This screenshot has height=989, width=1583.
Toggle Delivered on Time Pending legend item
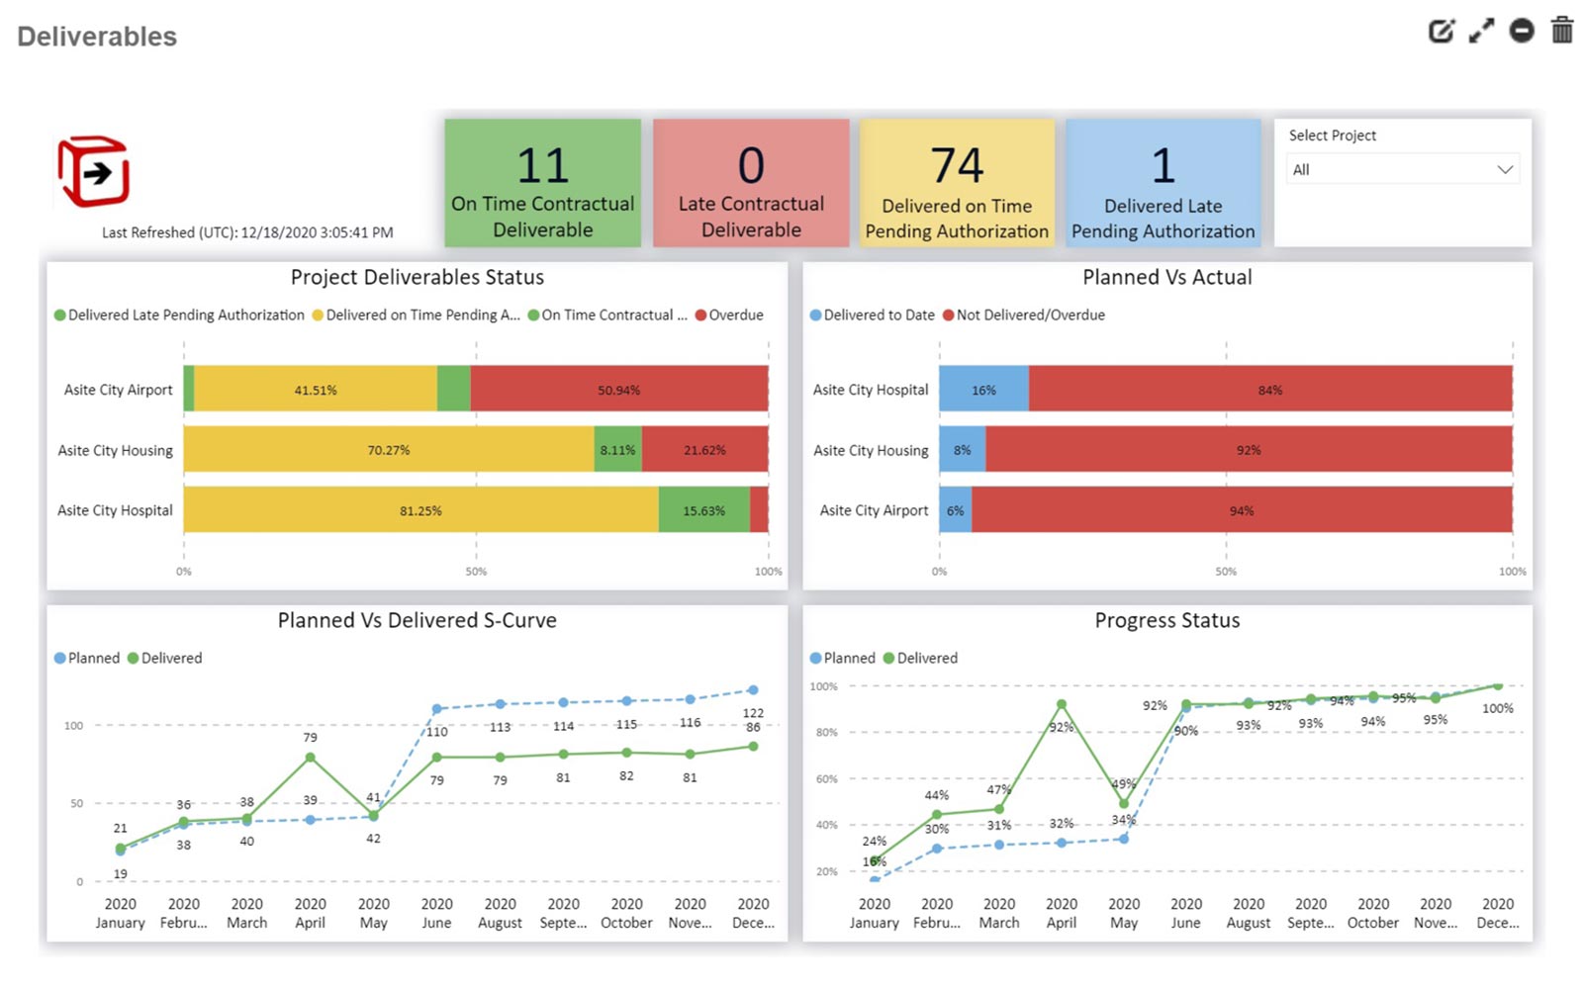tap(417, 315)
